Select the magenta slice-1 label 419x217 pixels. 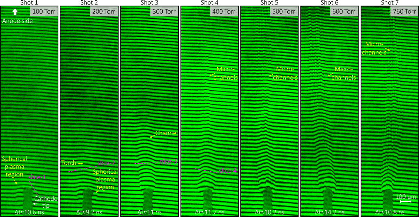pos(37,177)
